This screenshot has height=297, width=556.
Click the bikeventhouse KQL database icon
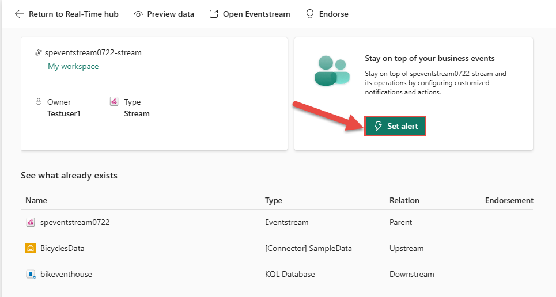(31, 274)
